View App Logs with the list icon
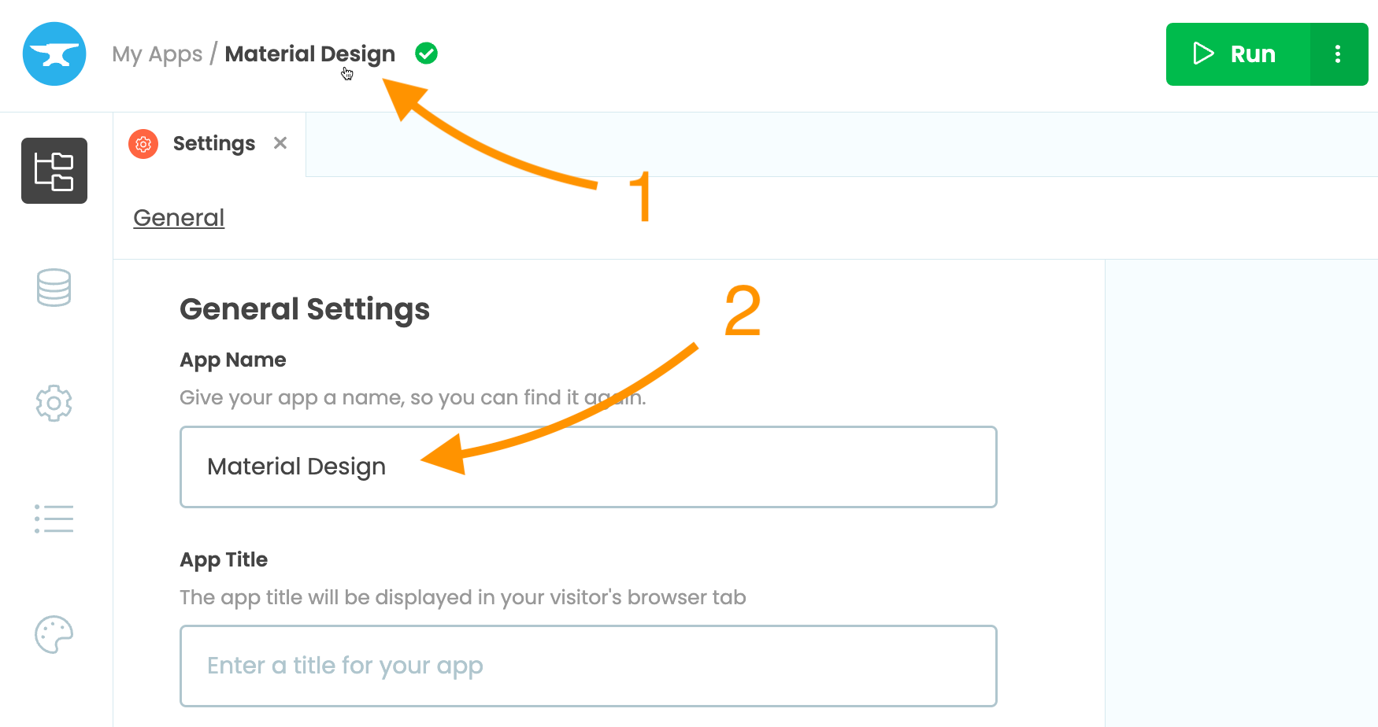This screenshot has height=727, width=1378. point(54,518)
